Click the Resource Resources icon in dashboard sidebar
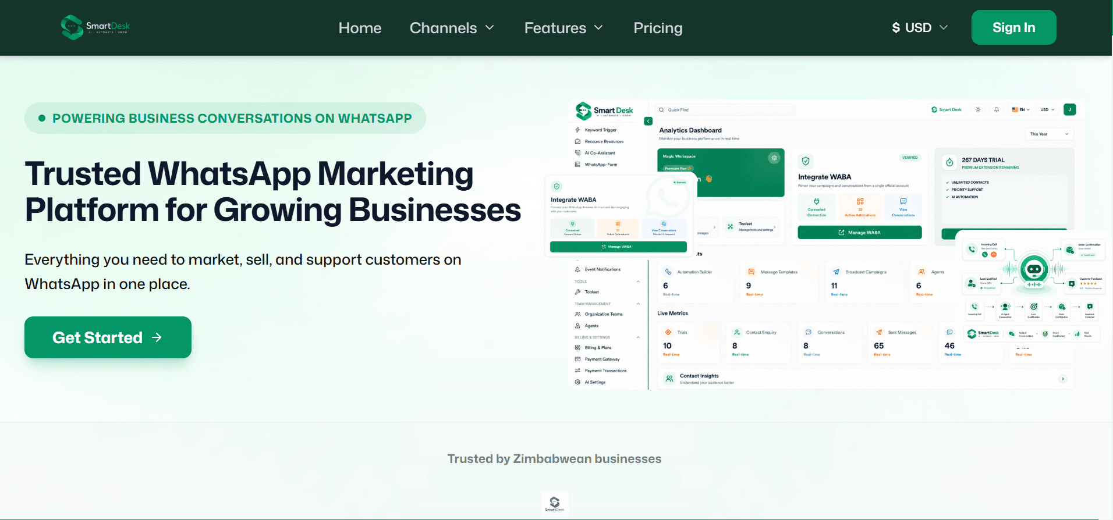The height and width of the screenshot is (520, 1113). click(577, 141)
